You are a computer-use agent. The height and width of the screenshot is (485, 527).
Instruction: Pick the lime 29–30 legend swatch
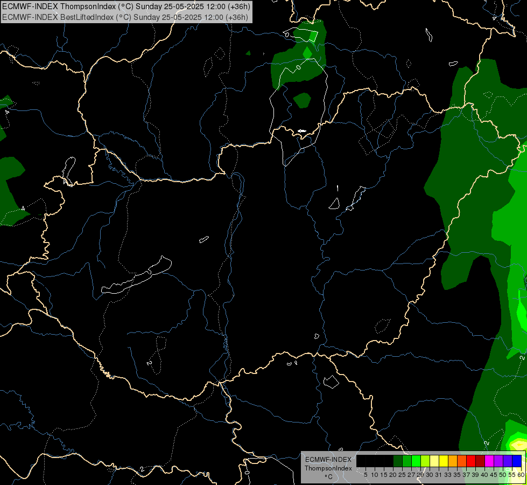(425, 461)
